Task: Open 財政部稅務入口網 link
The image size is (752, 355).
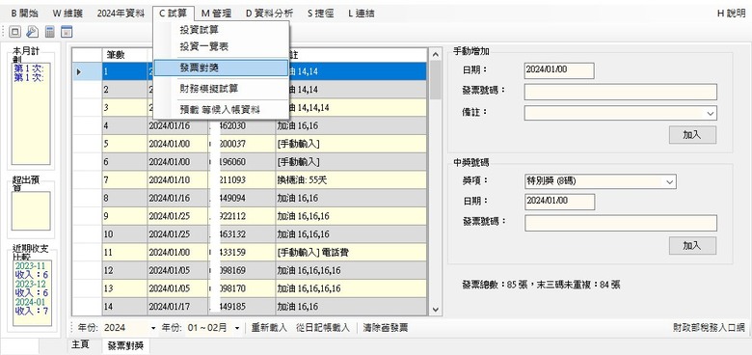Action: [709, 328]
